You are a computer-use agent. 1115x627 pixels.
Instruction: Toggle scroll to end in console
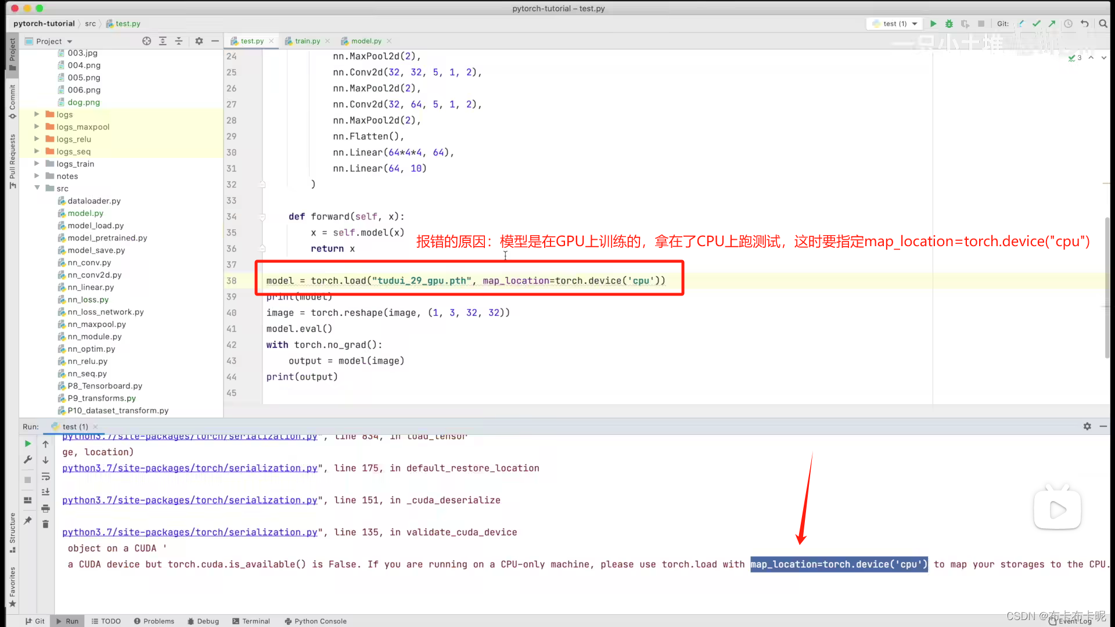pos(45,492)
